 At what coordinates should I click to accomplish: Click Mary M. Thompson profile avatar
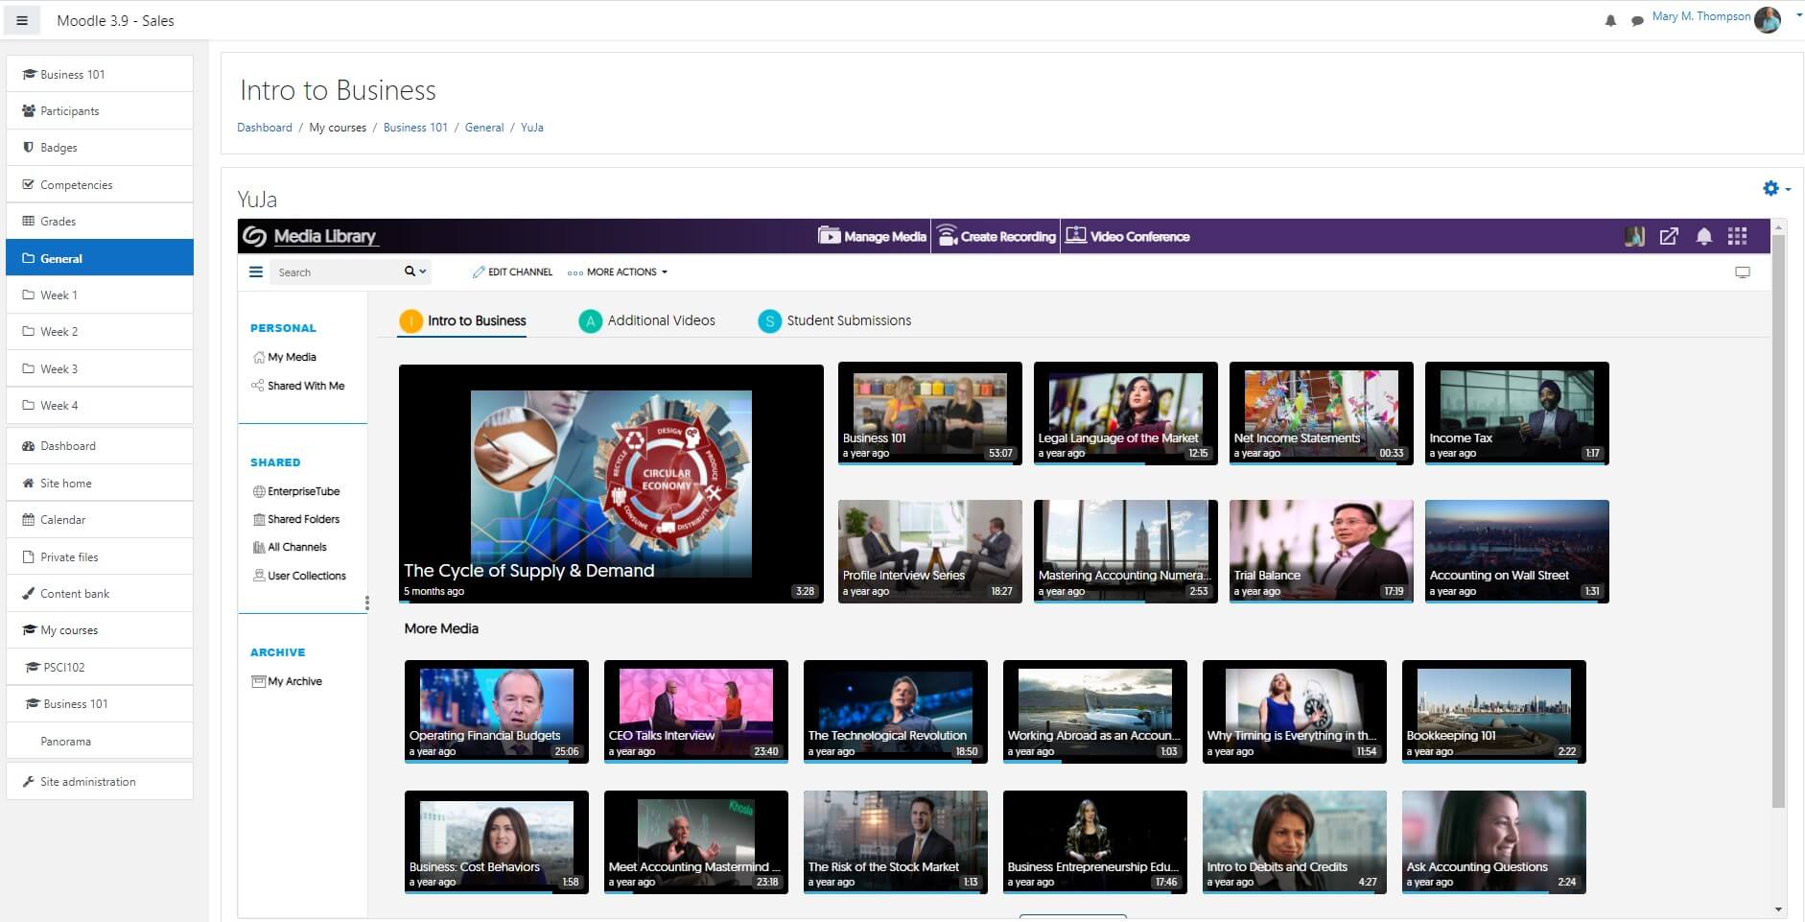pyautogui.click(x=1768, y=19)
